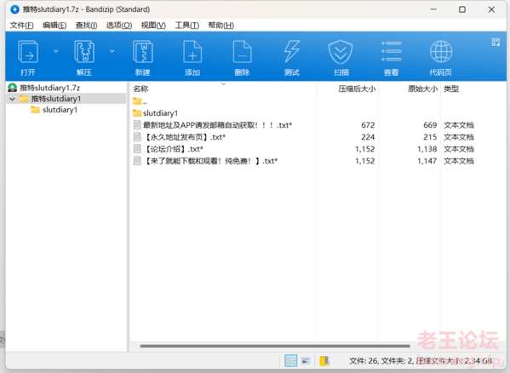Select file 【来了就能下载和观看！纯免费！】.txt
The image size is (510, 373).
[x=210, y=161]
